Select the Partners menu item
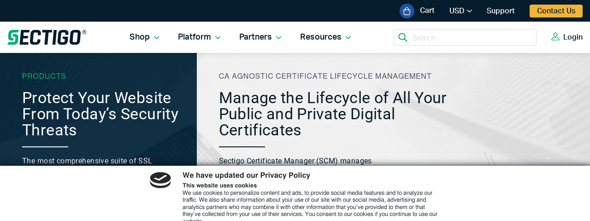This screenshot has width=590, height=221. tap(255, 37)
